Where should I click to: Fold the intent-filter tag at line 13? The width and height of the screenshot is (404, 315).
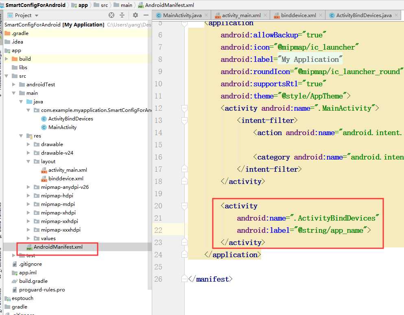click(184, 120)
